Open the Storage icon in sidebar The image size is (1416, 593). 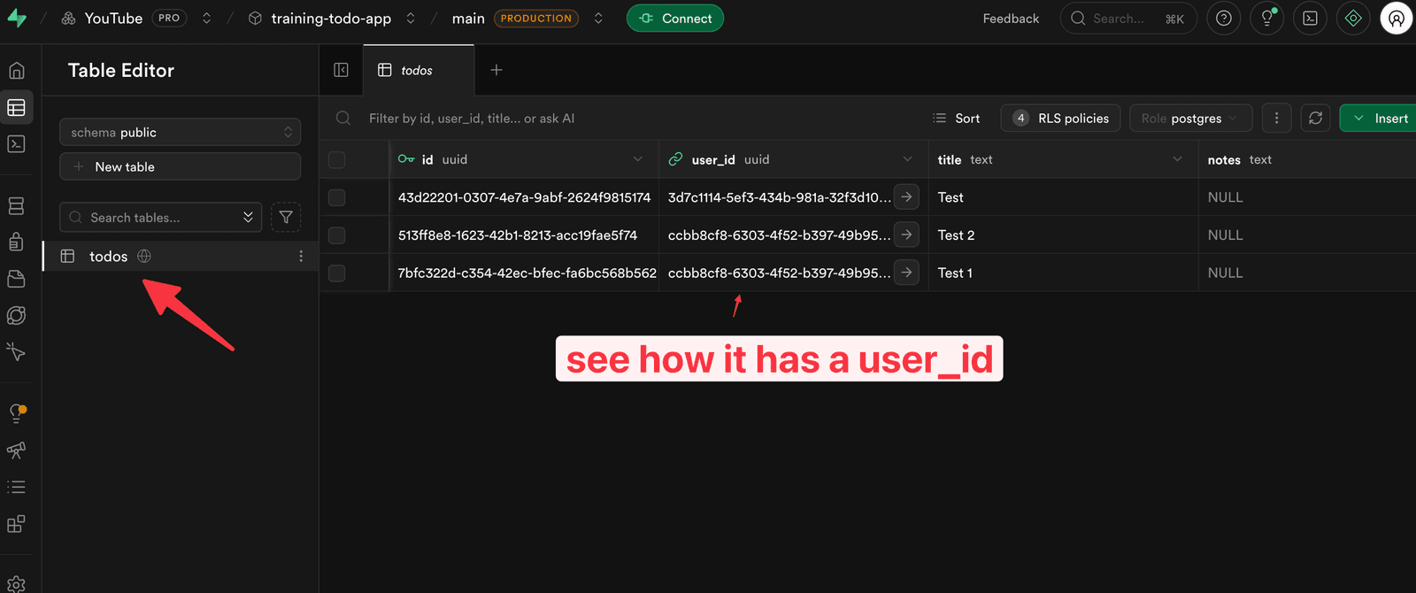click(x=16, y=279)
